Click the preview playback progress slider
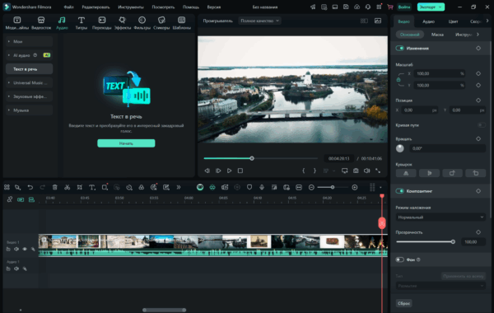 click(261, 158)
